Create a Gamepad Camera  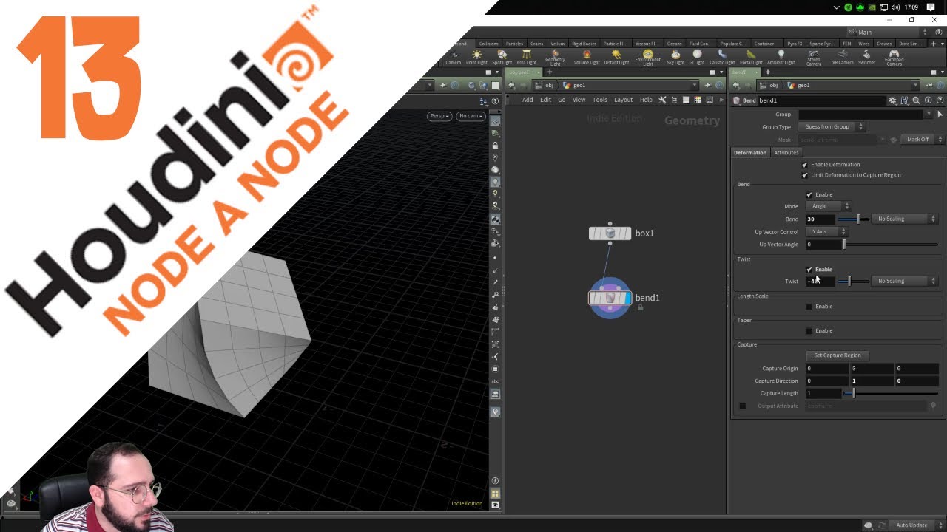[894, 58]
